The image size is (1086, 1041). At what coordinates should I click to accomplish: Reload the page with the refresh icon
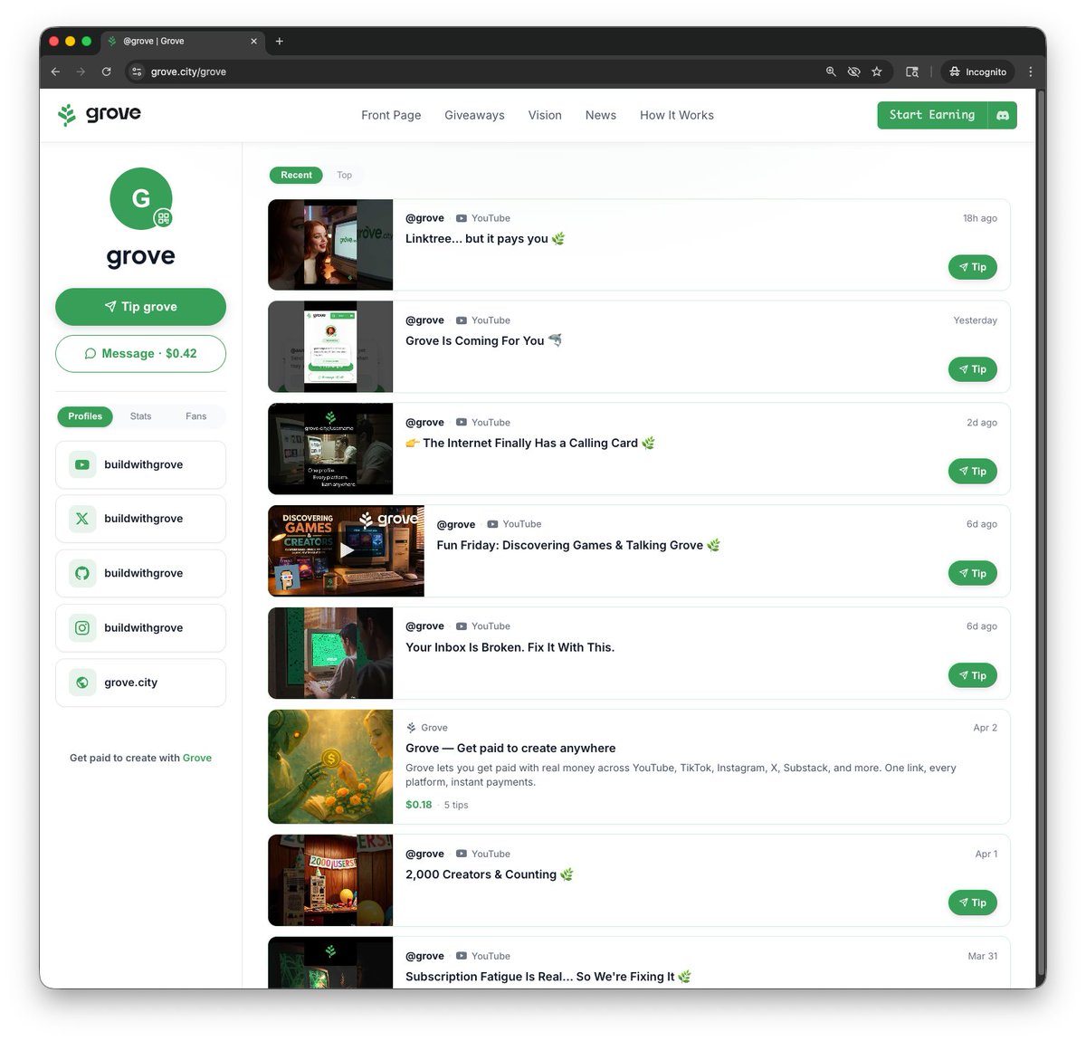pyautogui.click(x=106, y=72)
